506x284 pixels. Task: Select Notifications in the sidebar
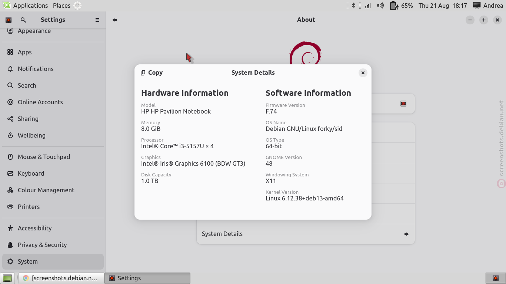(53, 69)
